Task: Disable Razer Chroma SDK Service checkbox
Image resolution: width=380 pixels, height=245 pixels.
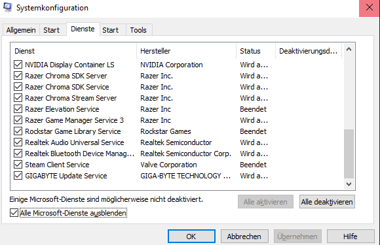Action: tap(18, 87)
